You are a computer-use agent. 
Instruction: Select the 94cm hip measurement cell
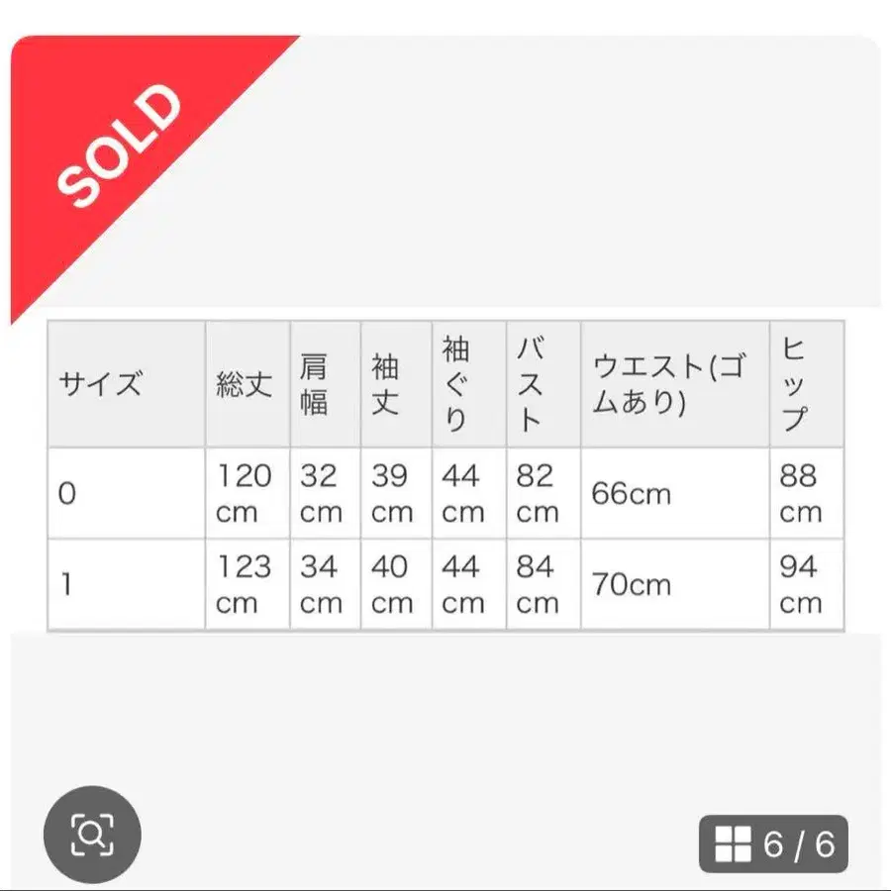[x=804, y=584]
